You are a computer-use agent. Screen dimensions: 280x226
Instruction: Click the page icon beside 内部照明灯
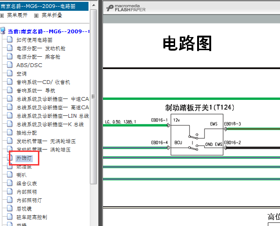[x=10, y=200]
